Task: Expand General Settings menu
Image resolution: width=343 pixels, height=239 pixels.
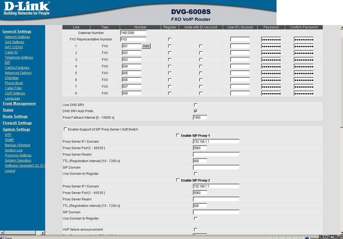Action: tap(17, 32)
